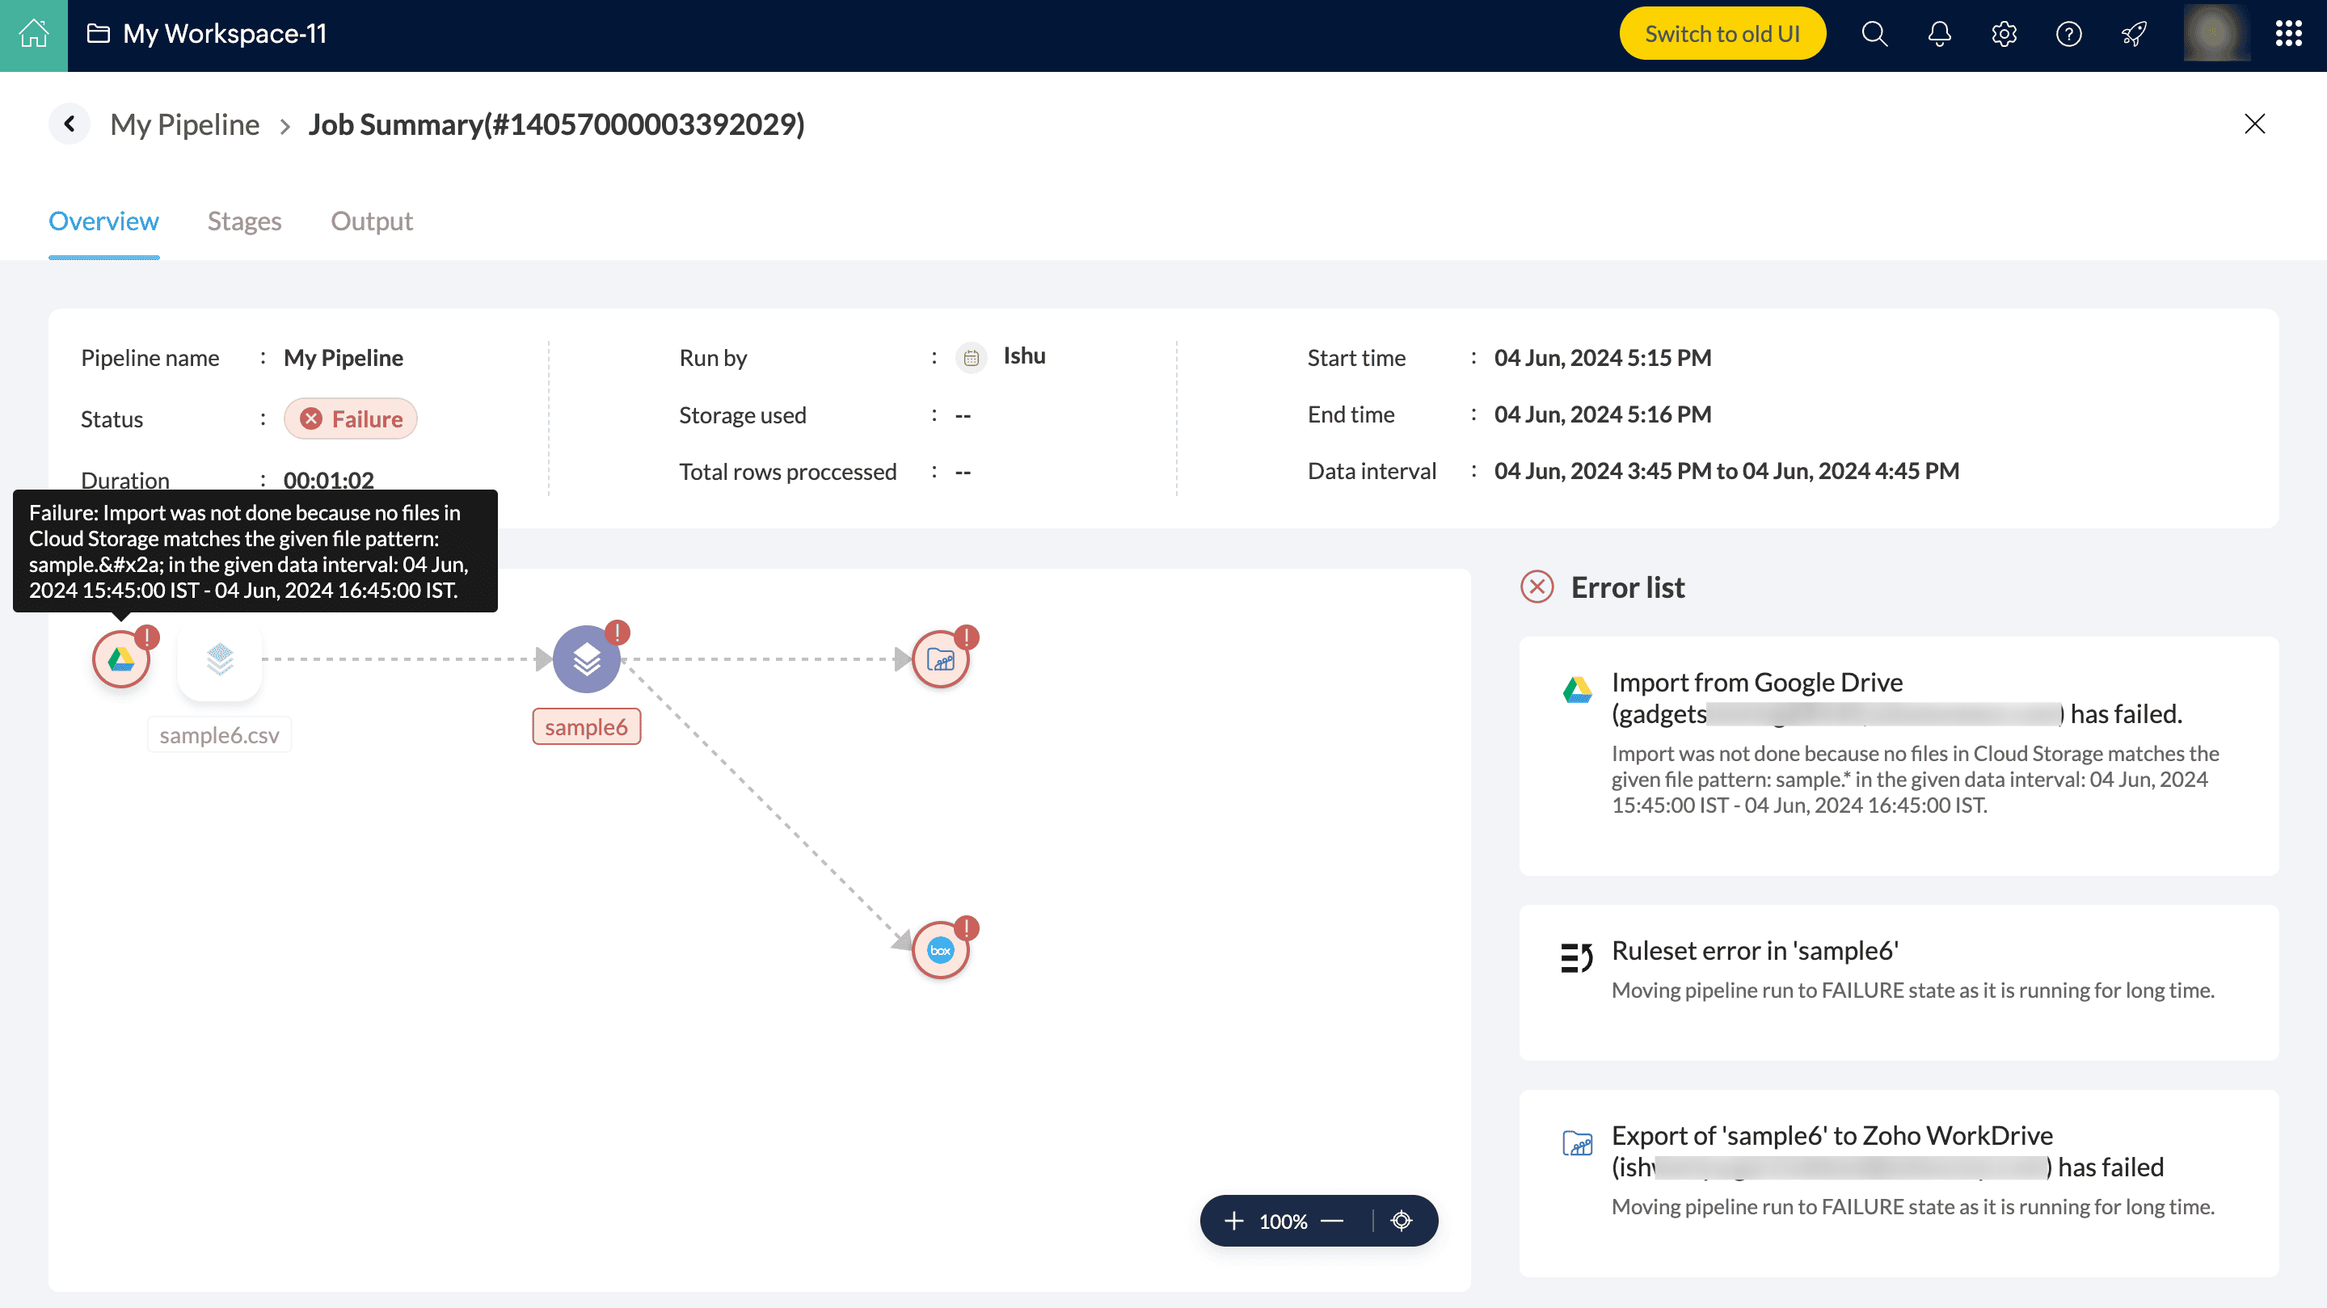2327x1308 pixels.
Task: Zoom out the pipeline canvas with minus
Action: coord(1332,1222)
